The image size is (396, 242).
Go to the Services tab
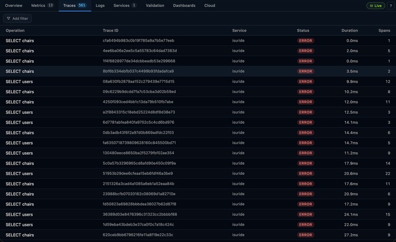(x=125, y=6)
